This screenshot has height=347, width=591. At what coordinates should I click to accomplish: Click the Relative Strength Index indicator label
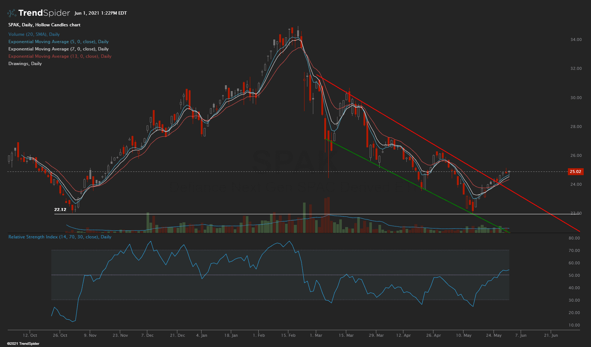click(x=60, y=237)
